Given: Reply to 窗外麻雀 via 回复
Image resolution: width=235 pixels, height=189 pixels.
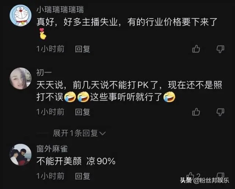Looking at the screenshot, I should (83, 176).
